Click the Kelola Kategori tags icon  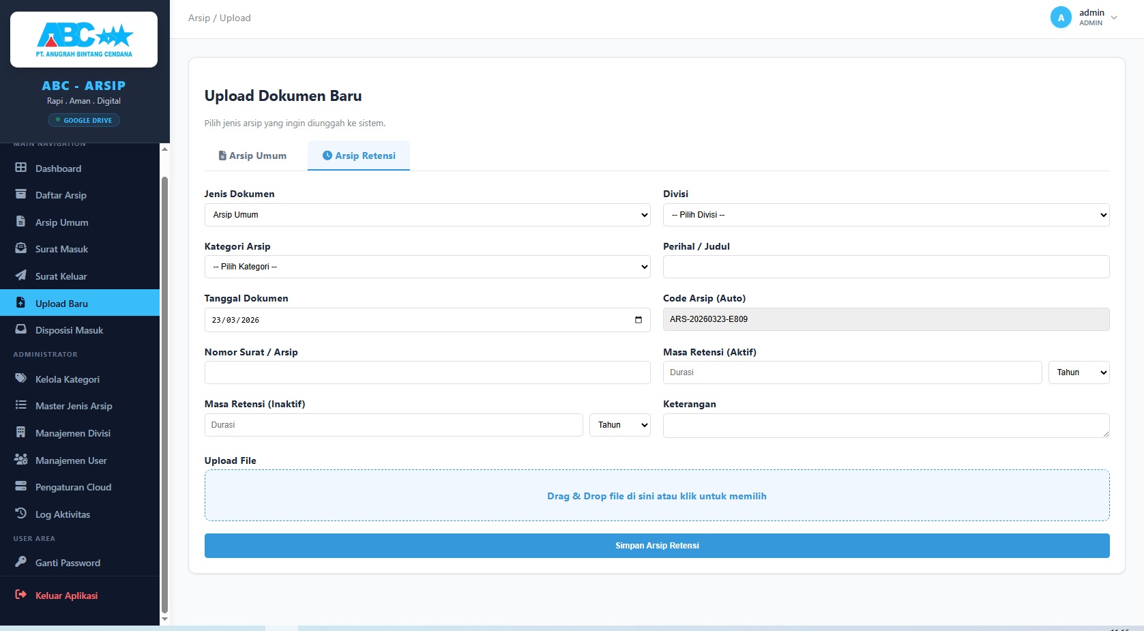point(21,379)
